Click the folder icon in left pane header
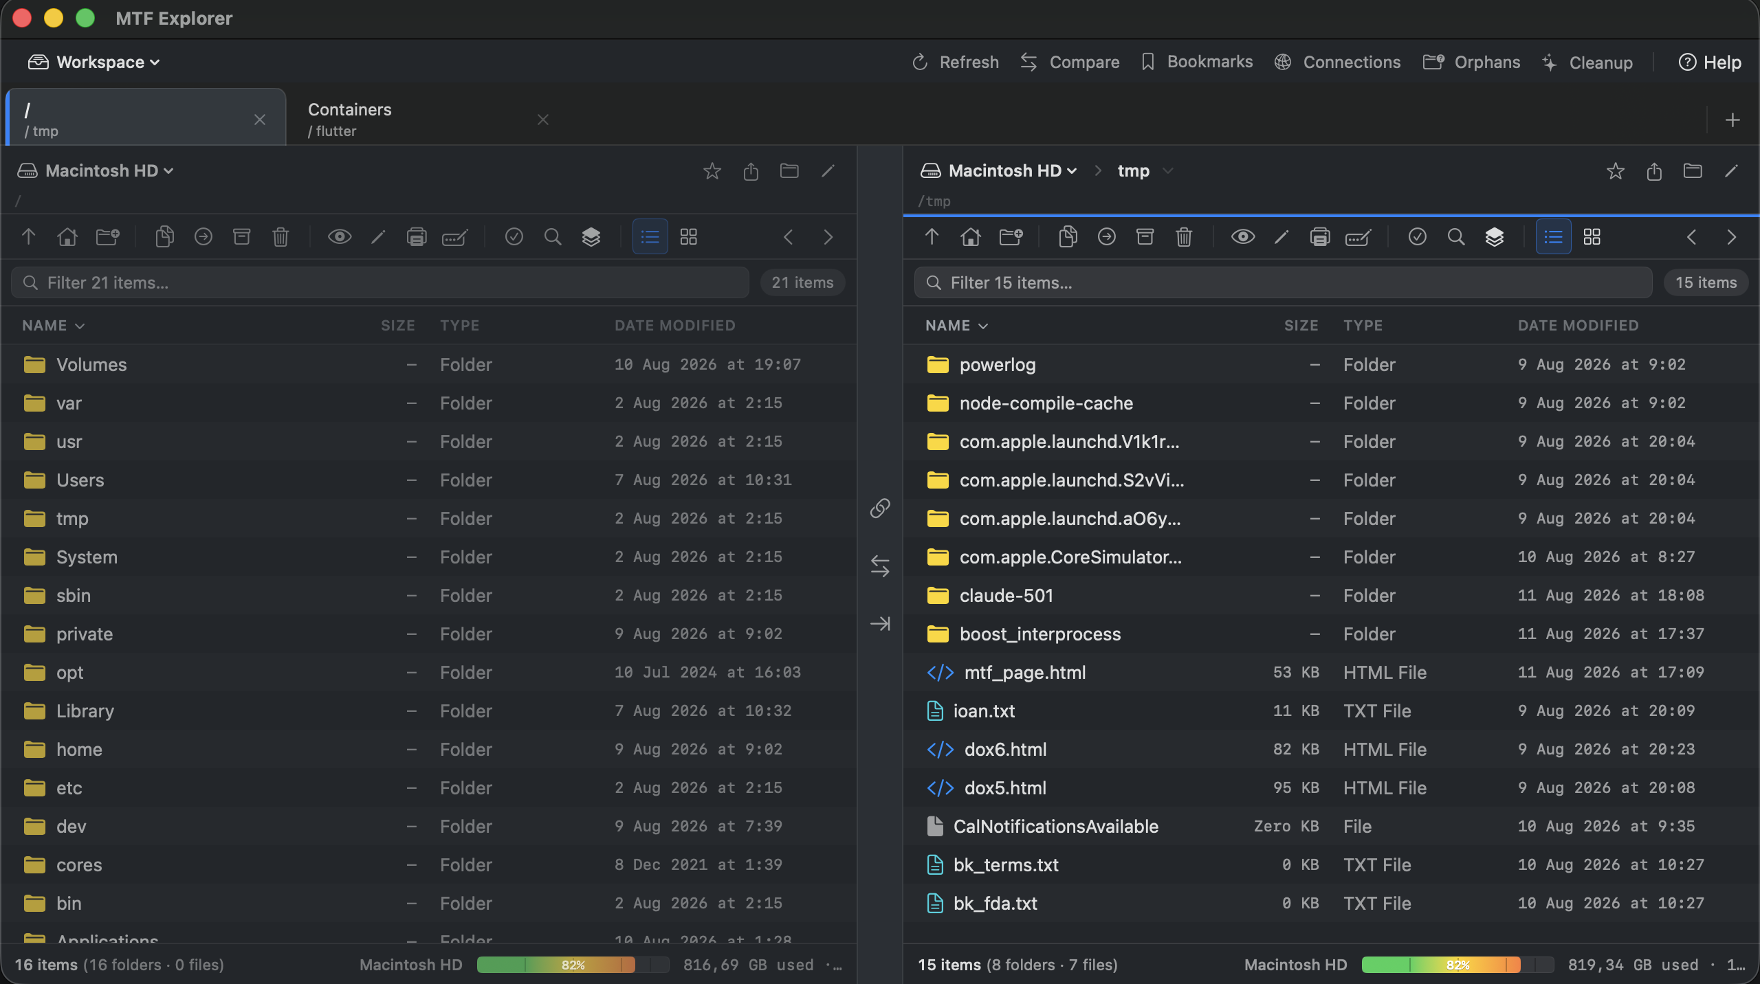Image resolution: width=1760 pixels, height=984 pixels. point(789,170)
